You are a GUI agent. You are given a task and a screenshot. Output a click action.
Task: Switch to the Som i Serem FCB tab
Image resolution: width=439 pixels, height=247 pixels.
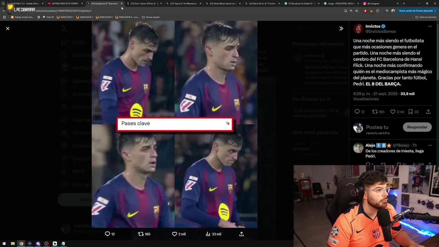[144, 3]
